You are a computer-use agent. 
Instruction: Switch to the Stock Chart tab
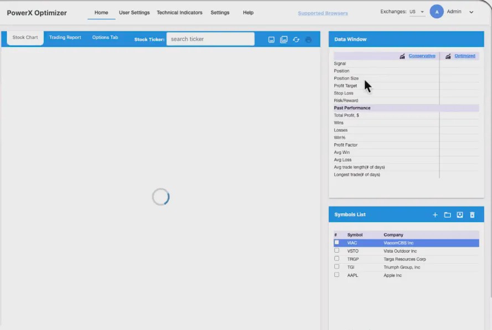click(25, 38)
